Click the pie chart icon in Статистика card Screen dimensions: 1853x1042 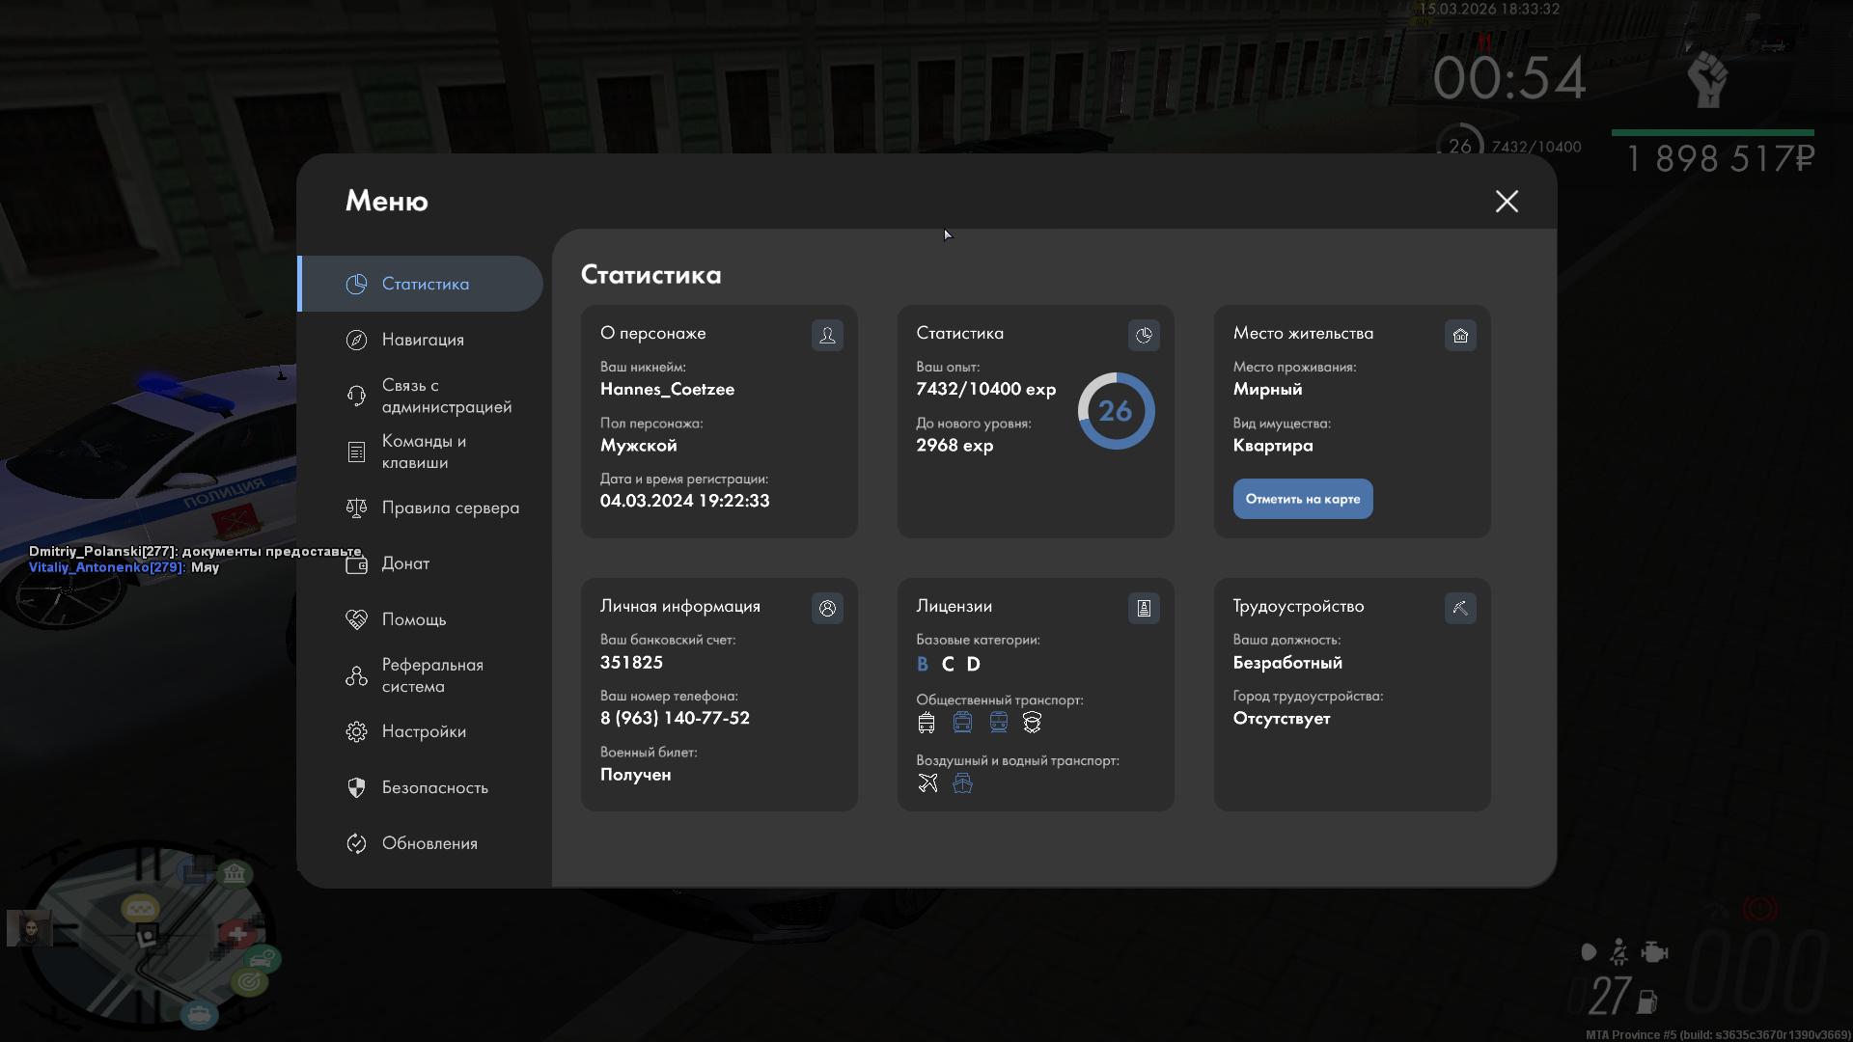(1144, 335)
